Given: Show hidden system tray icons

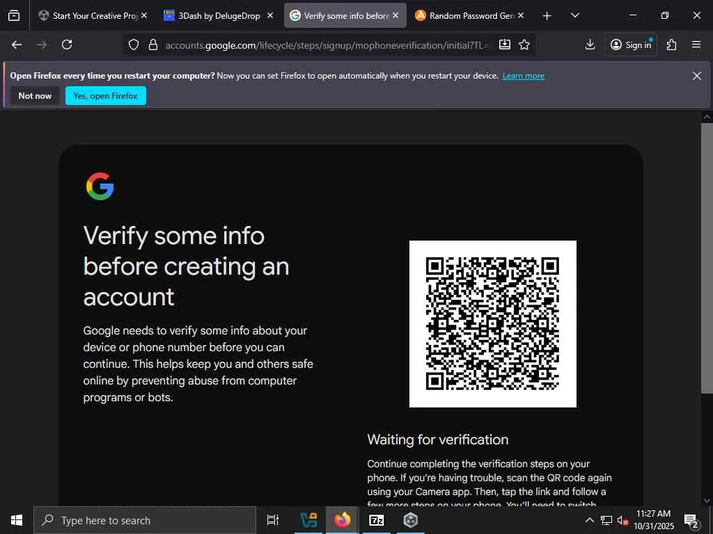Looking at the screenshot, I should [x=589, y=520].
